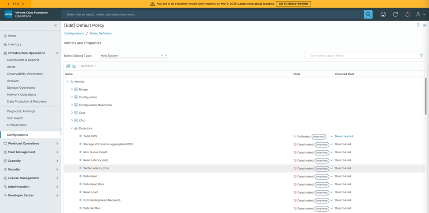429x213 pixels.
Task: Click the help question mark icon
Action: coord(418,25)
